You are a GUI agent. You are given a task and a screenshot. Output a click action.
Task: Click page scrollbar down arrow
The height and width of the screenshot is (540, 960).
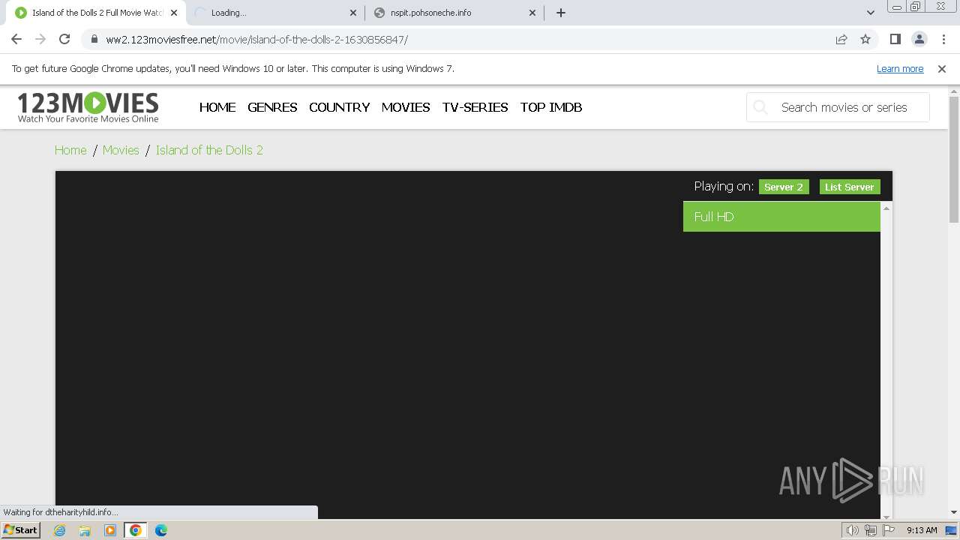(954, 513)
